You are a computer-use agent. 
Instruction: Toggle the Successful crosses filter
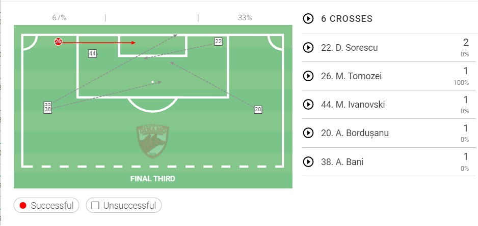click(46, 206)
